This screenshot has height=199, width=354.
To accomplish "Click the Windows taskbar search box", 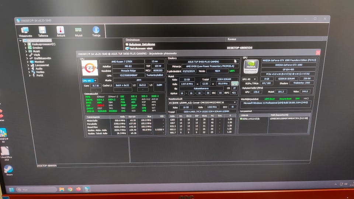I will coord(37,189).
